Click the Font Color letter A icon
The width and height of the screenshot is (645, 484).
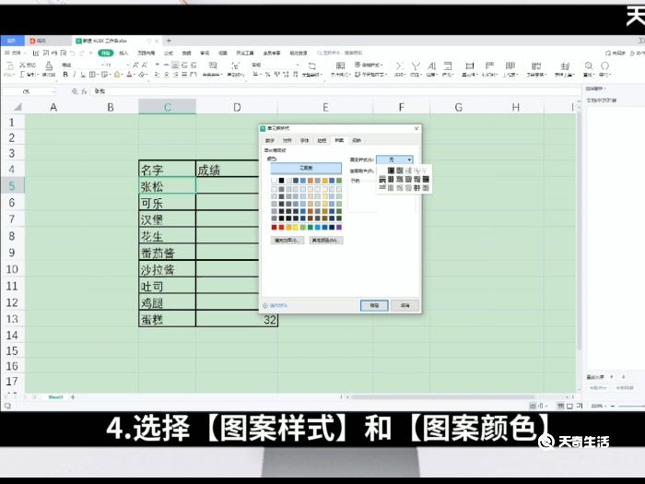coord(129,75)
